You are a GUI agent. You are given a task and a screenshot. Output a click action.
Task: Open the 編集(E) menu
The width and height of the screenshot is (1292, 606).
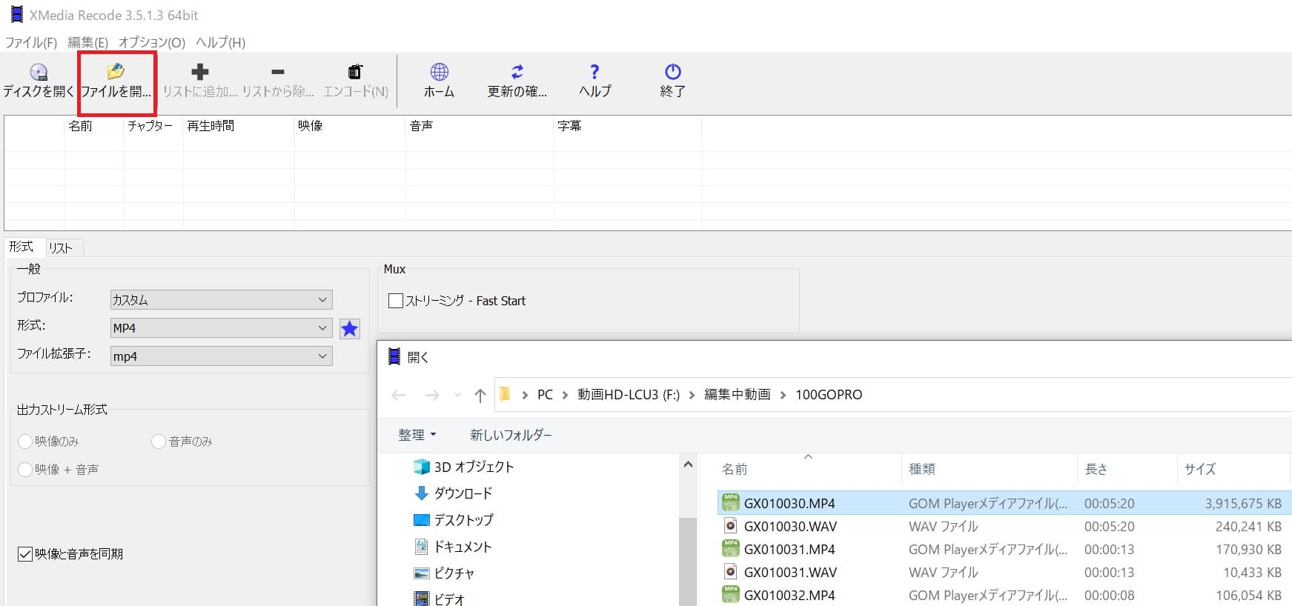pos(87,42)
